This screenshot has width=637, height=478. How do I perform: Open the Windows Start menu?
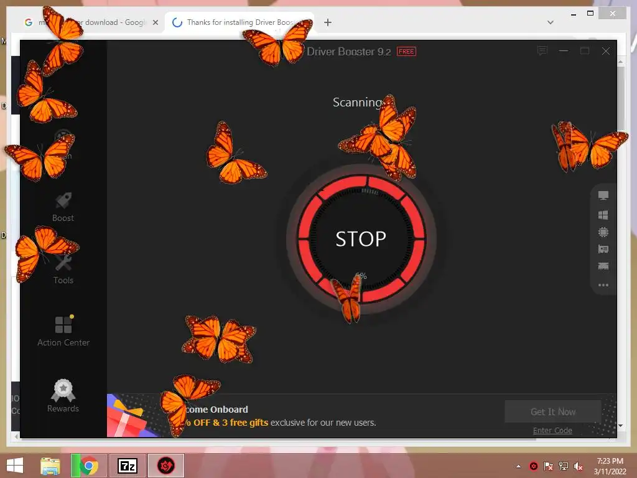tap(15, 466)
